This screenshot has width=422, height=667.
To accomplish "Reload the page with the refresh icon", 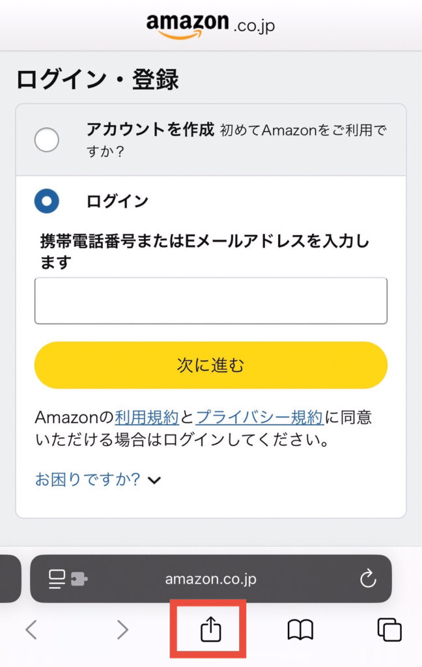I will (x=368, y=578).
